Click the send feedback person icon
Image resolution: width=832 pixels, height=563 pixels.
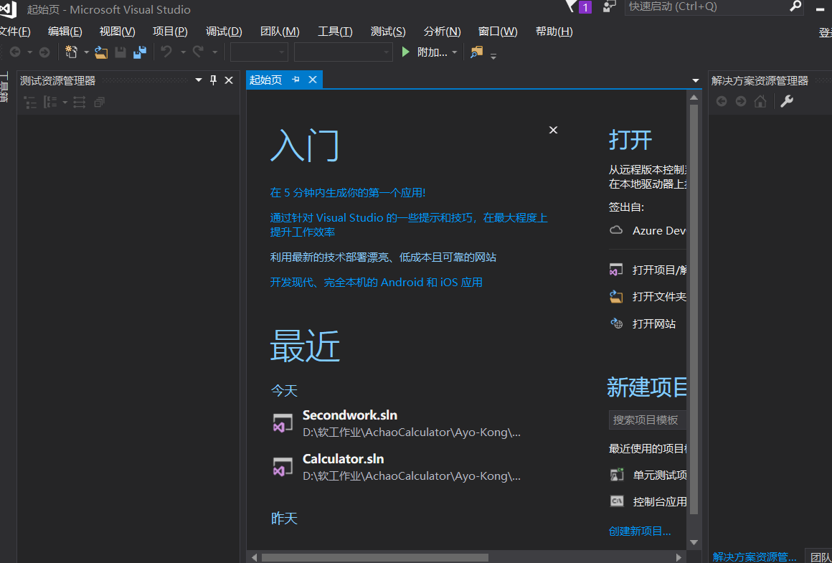(x=609, y=6)
